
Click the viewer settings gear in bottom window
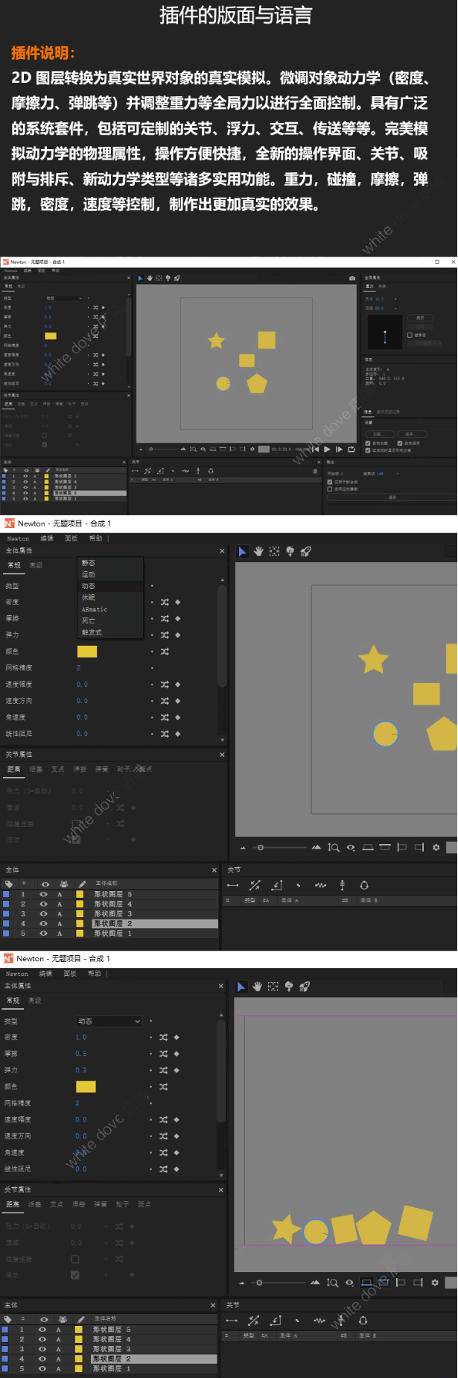436,1283
